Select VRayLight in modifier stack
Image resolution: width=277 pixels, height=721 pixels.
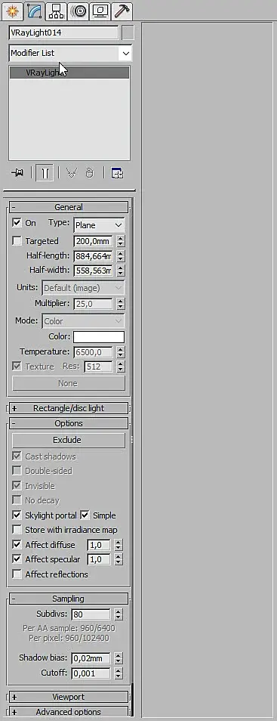[x=69, y=73]
